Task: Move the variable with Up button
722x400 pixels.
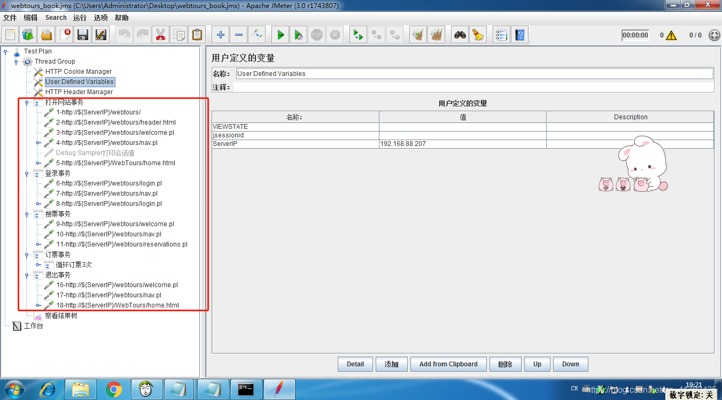Action: pos(537,364)
